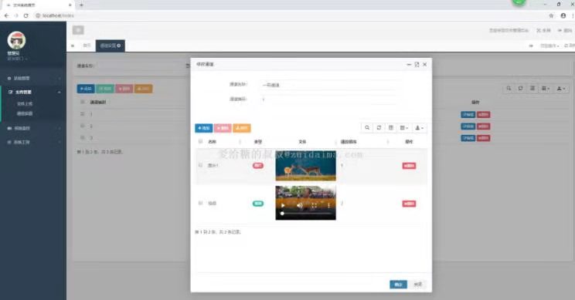Click the blue Add button on background page
This screenshot has height=300, width=575.
(x=86, y=89)
